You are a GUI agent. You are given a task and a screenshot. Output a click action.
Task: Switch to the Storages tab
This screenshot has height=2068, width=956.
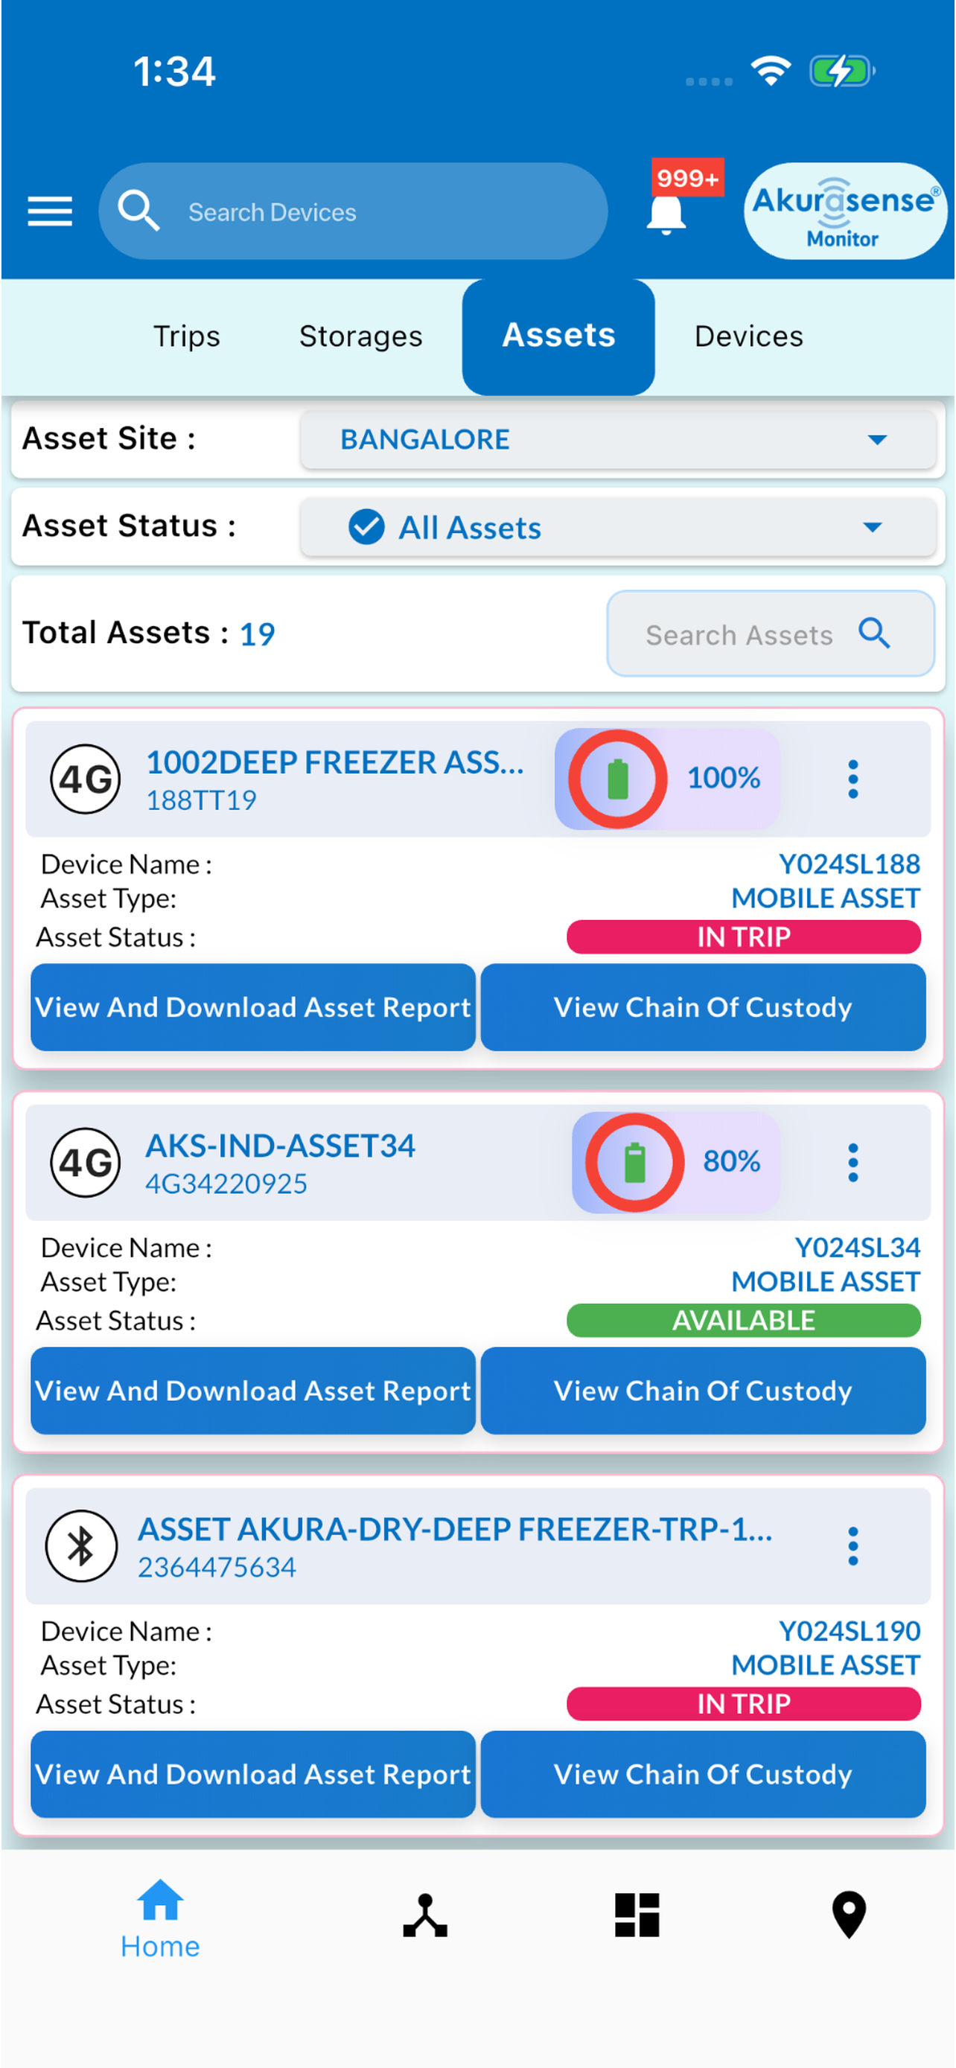(x=360, y=336)
